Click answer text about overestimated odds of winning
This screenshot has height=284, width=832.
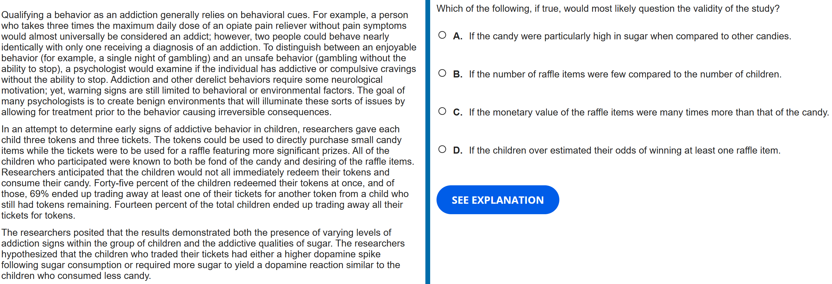click(624, 150)
